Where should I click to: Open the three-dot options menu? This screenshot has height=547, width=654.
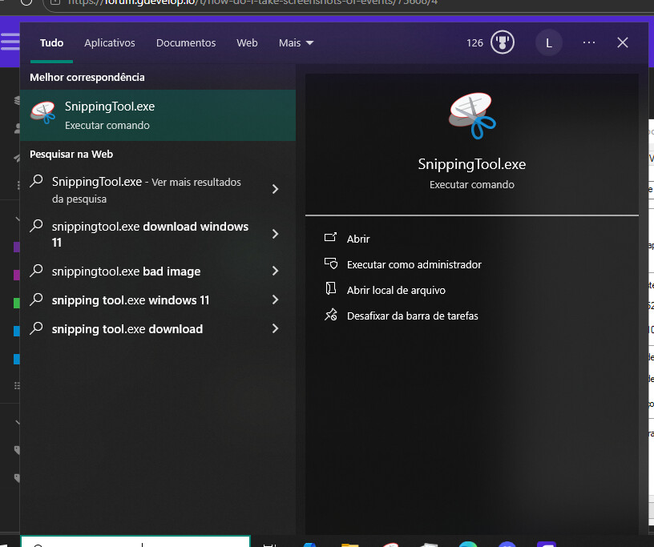589,42
